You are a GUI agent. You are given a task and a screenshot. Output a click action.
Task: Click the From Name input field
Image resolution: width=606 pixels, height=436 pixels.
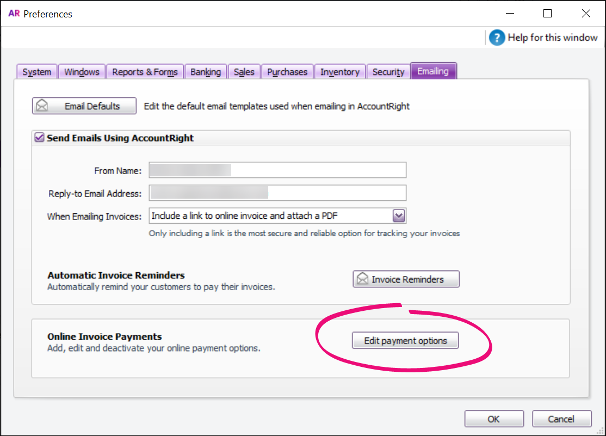click(277, 170)
